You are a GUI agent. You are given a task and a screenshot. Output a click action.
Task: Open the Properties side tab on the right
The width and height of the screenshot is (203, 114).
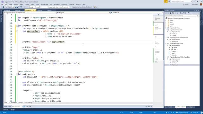click(x=201, y=22)
